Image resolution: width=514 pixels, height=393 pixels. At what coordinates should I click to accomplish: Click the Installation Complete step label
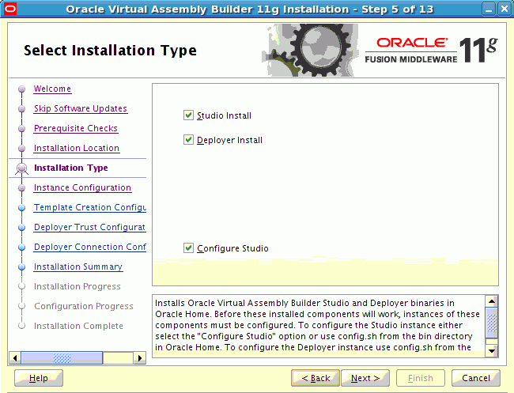78,326
